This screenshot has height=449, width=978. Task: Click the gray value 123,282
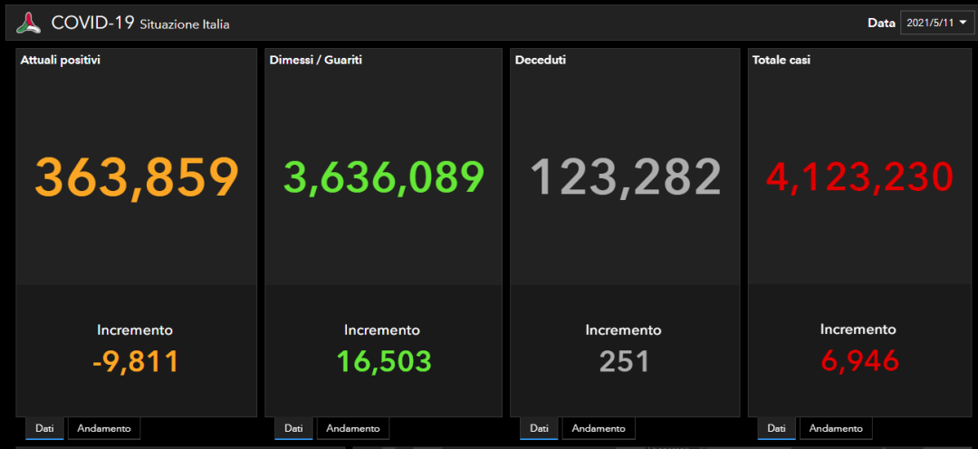coord(626,177)
